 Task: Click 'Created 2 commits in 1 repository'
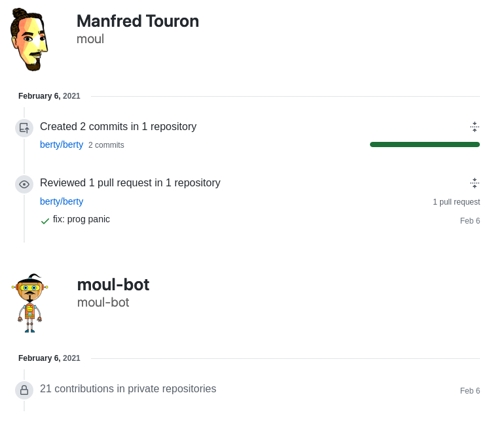coord(118,127)
